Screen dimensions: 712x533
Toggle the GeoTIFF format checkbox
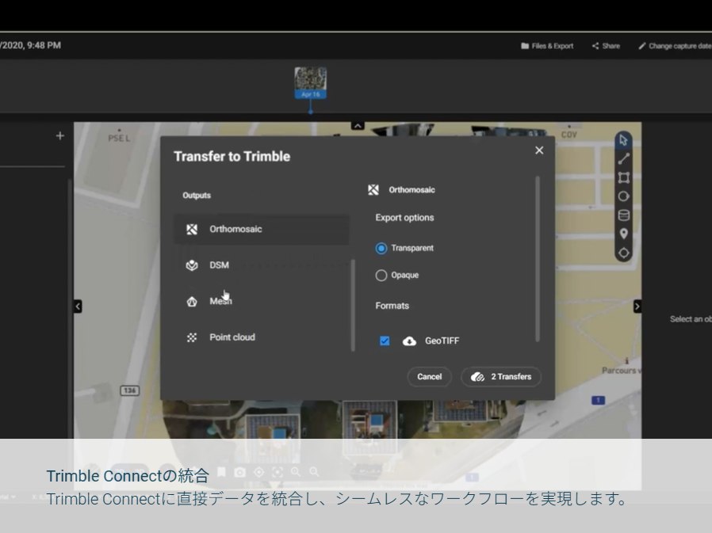coord(385,341)
